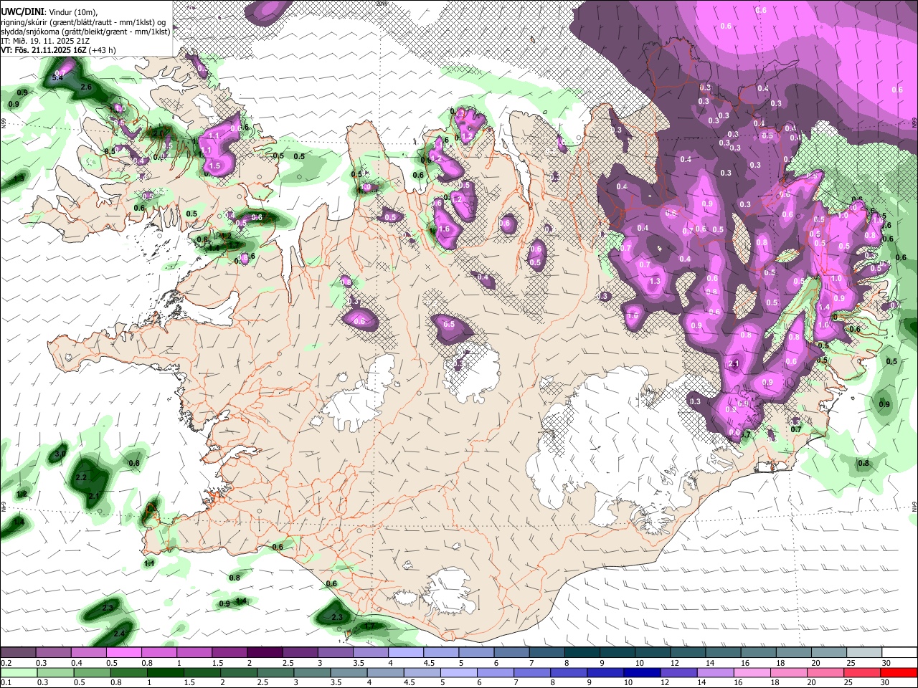Click the '0.2' label on snow scale
This screenshot has height=688, width=918.
coord(5,662)
